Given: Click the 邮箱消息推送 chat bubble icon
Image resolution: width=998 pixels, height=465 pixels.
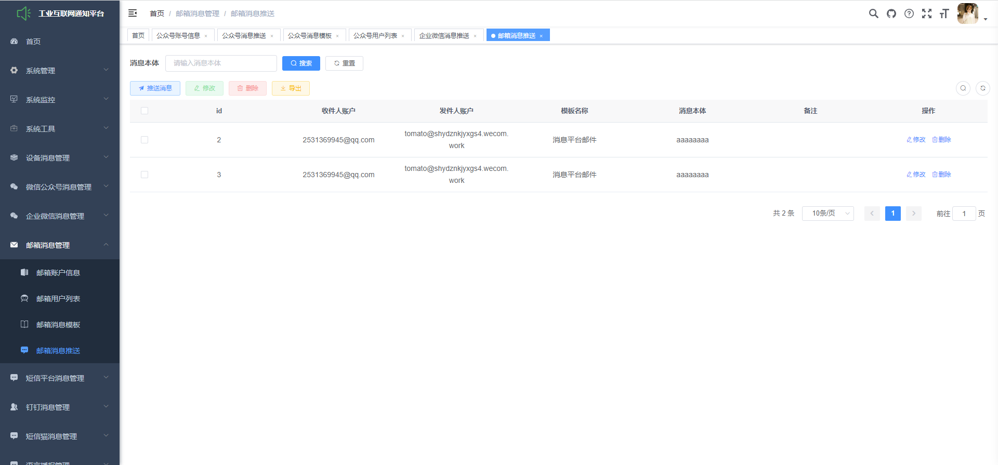Looking at the screenshot, I should [x=24, y=350].
